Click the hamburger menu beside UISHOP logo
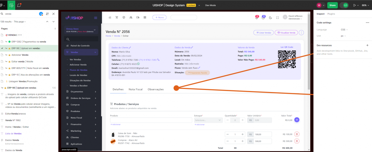 point(95,18)
